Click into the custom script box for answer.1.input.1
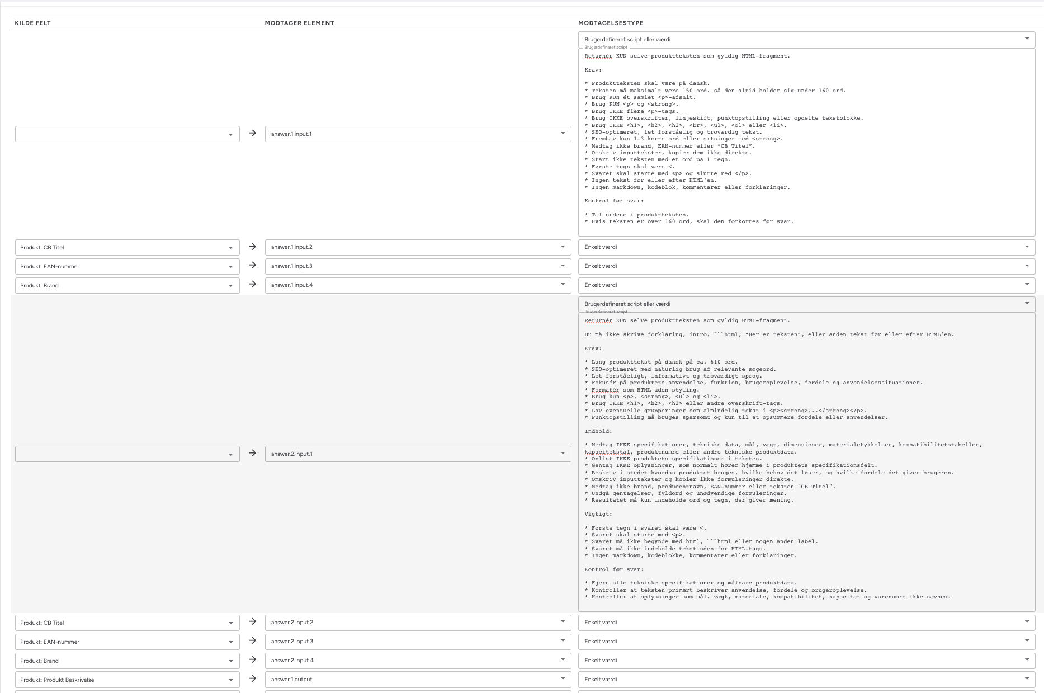This screenshot has width=1044, height=693. tap(806, 142)
